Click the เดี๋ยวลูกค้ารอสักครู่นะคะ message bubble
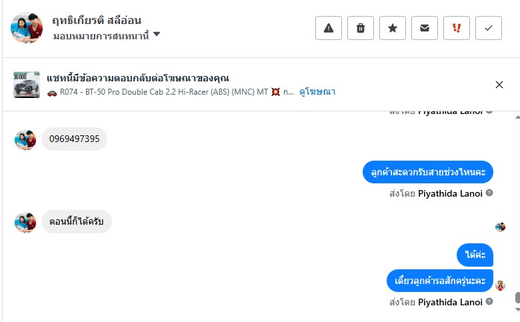This screenshot has width=520, height=322. [440, 280]
